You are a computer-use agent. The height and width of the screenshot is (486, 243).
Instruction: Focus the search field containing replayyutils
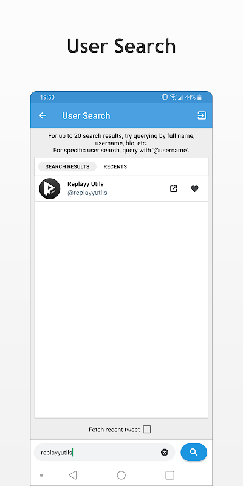104,453
